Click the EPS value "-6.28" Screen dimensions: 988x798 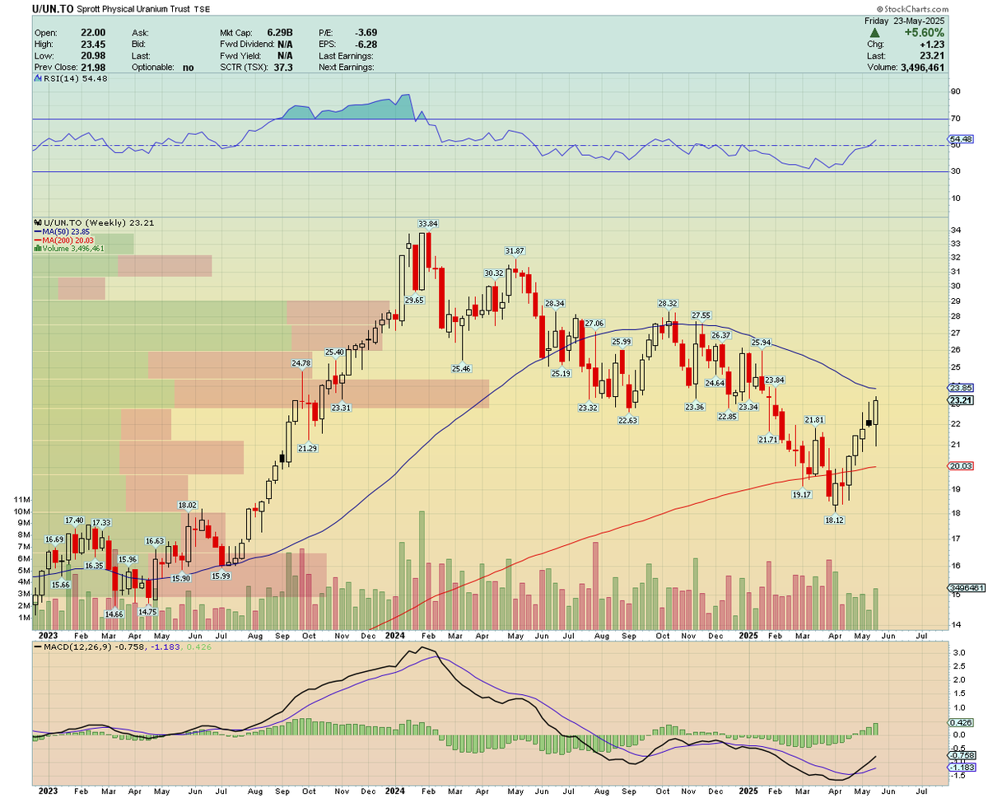point(365,44)
